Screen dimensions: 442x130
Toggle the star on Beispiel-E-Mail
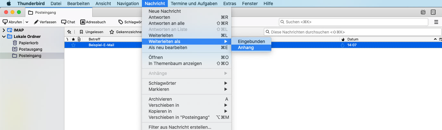tap(73, 45)
